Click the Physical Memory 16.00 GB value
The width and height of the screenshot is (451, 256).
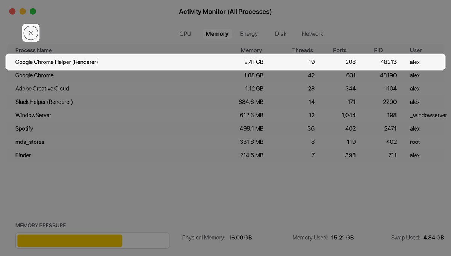[x=240, y=238]
